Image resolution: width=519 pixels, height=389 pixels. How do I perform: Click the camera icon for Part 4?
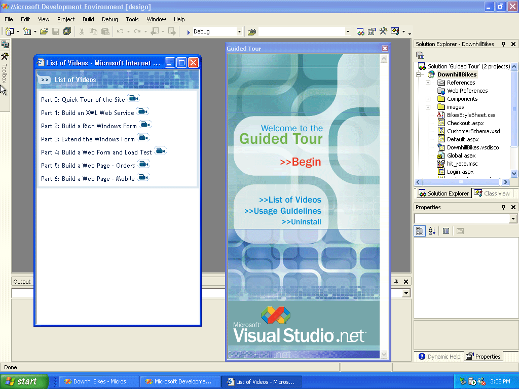coord(160,151)
